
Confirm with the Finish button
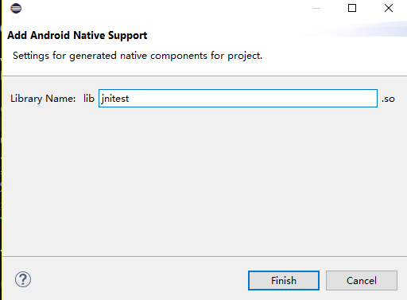coord(284,280)
